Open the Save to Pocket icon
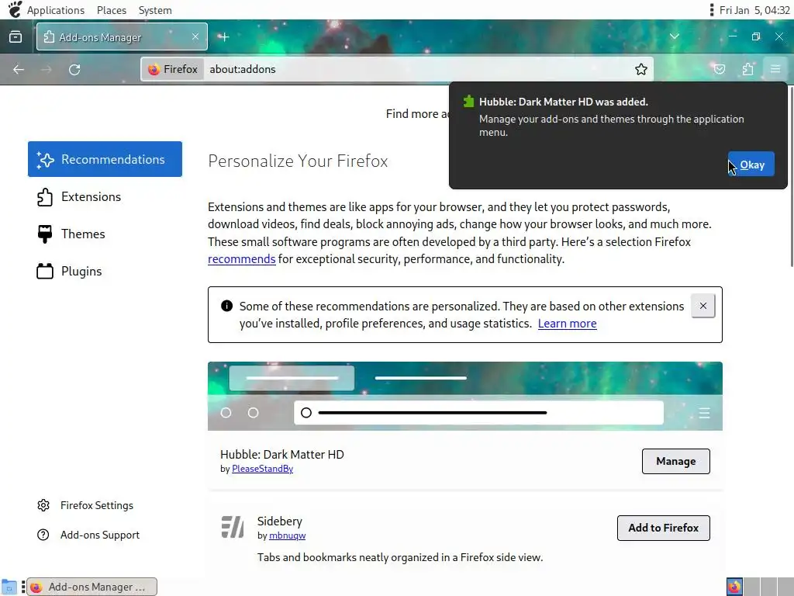Screen dimensions: 794x596 tap(719, 69)
